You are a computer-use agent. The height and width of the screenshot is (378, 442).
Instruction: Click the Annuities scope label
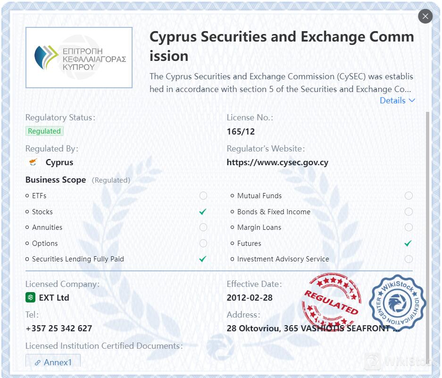[47, 227]
